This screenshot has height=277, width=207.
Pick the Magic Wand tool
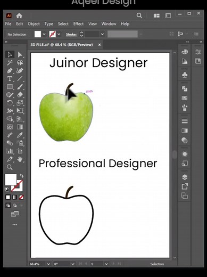10,63
